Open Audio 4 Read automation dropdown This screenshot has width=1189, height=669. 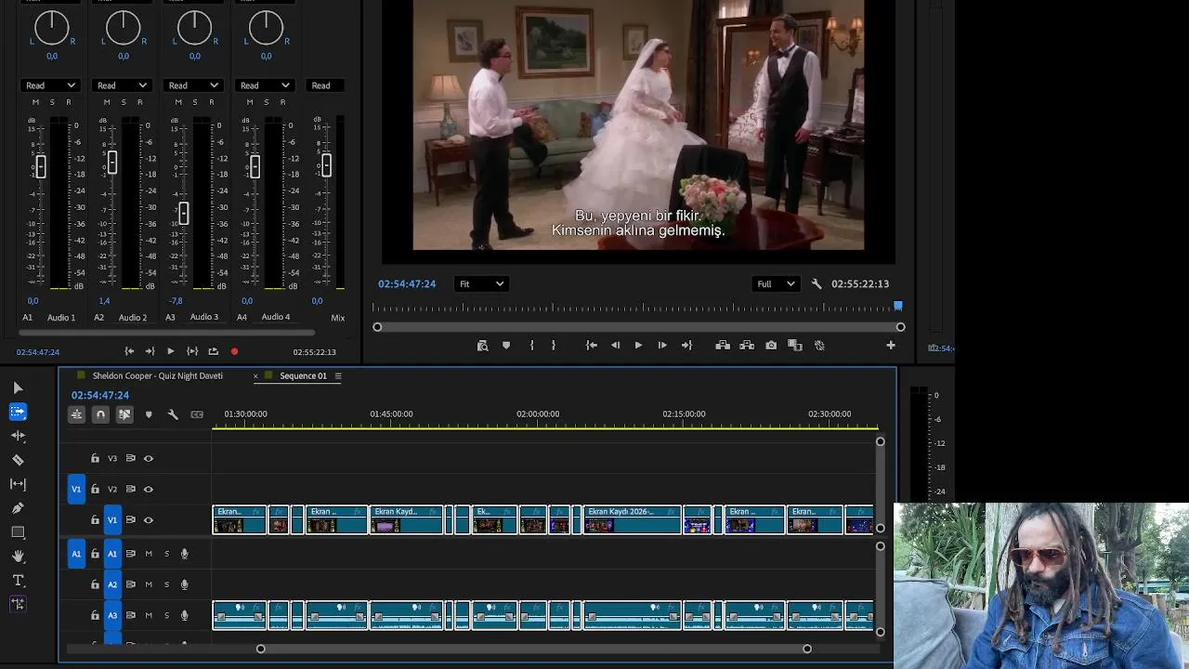pos(265,85)
